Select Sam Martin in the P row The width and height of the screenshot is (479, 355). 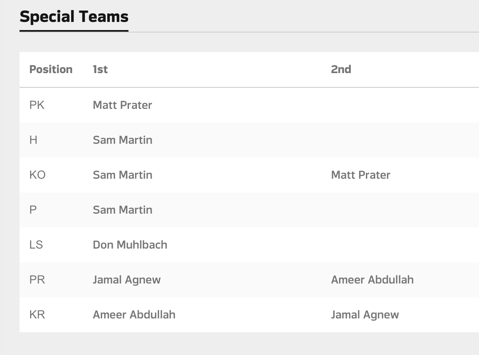tap(122, 210)
